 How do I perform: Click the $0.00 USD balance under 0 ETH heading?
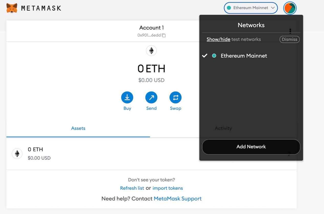pyautogui.click(x=151, y=80)
